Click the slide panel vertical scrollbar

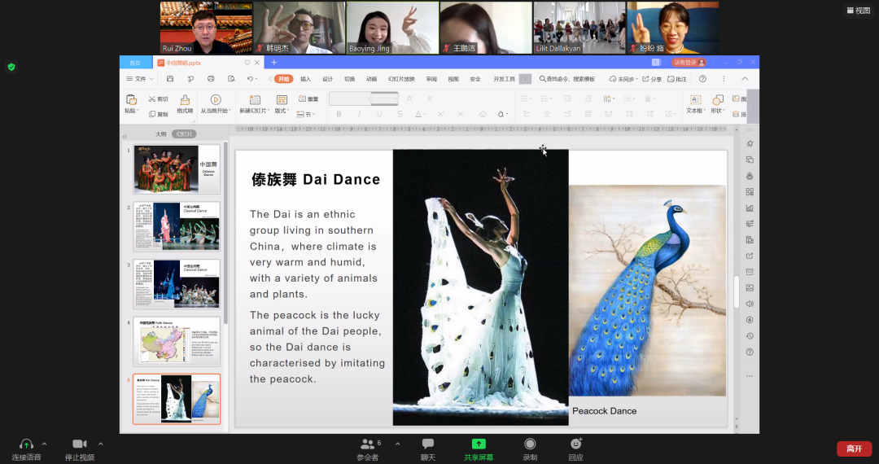click(226, 233)
